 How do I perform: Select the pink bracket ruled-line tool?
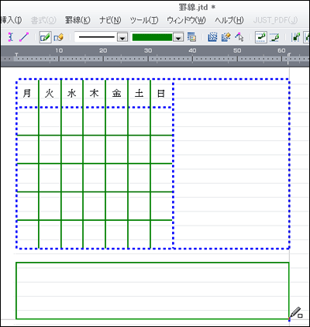(x=10, y=37)
